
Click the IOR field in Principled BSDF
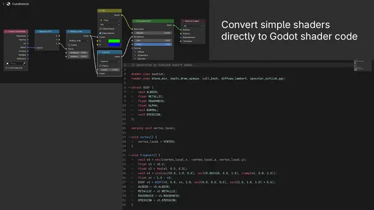pos(153,40)
